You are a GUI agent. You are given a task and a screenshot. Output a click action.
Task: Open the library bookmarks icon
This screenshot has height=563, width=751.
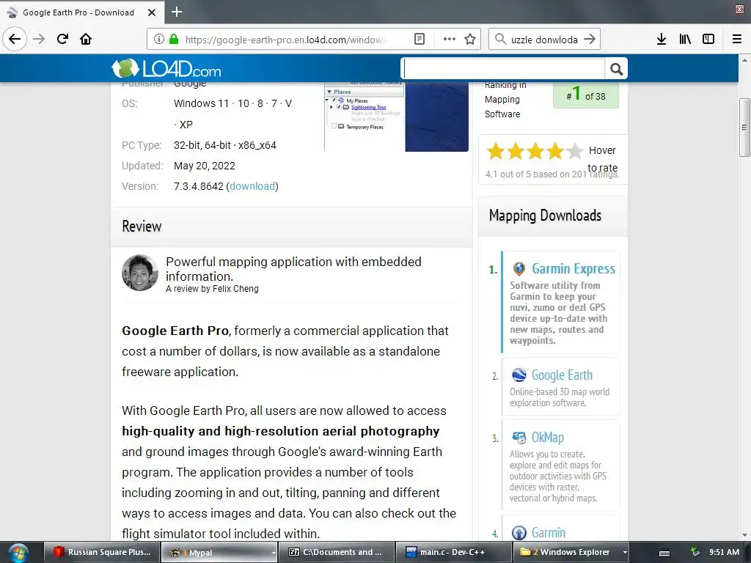tap(685, 40)
